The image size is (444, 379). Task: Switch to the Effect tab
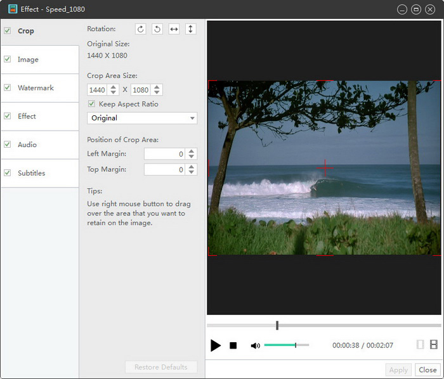point(27,116)
